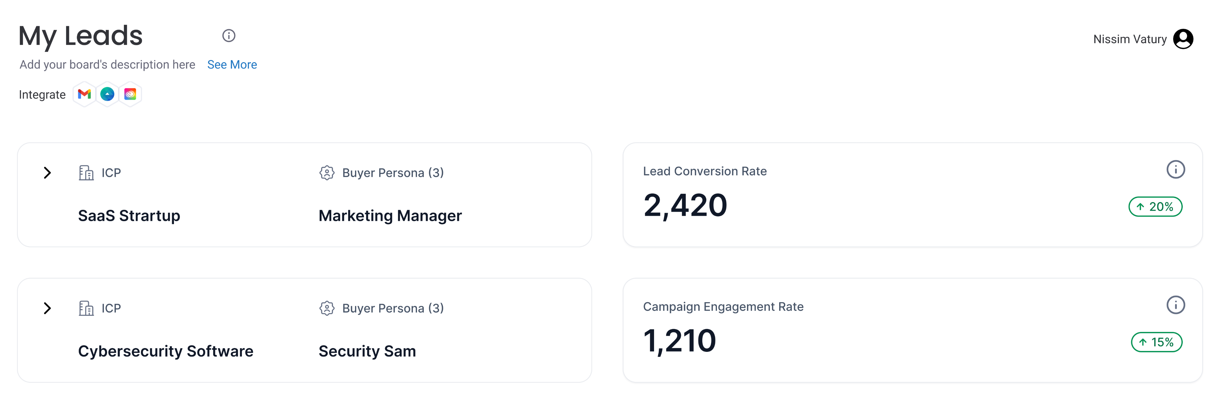This screenshot has height=398, width=1220.
Task: Click the 2,420 conversion value
Action: point(685,205)
